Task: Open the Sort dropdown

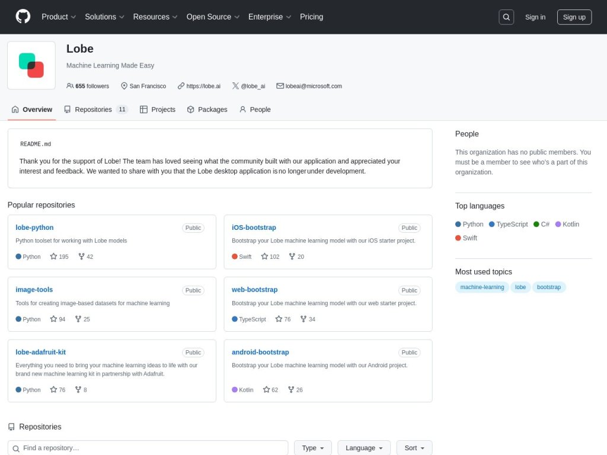Action: click(414, 448)
